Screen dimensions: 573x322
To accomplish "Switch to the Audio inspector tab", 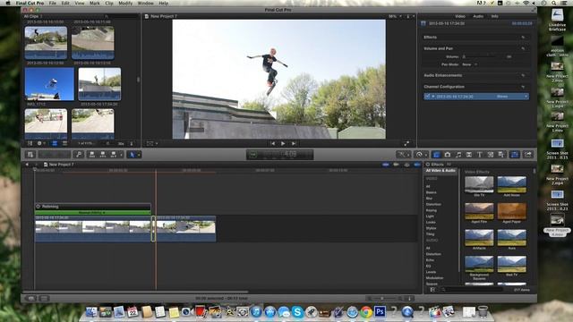I will click(x=478, y=16).
